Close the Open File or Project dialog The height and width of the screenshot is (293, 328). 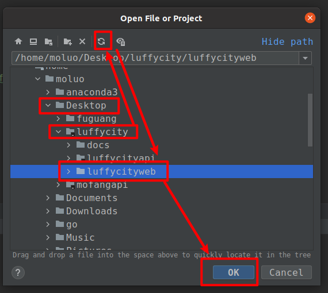(310, 18)
